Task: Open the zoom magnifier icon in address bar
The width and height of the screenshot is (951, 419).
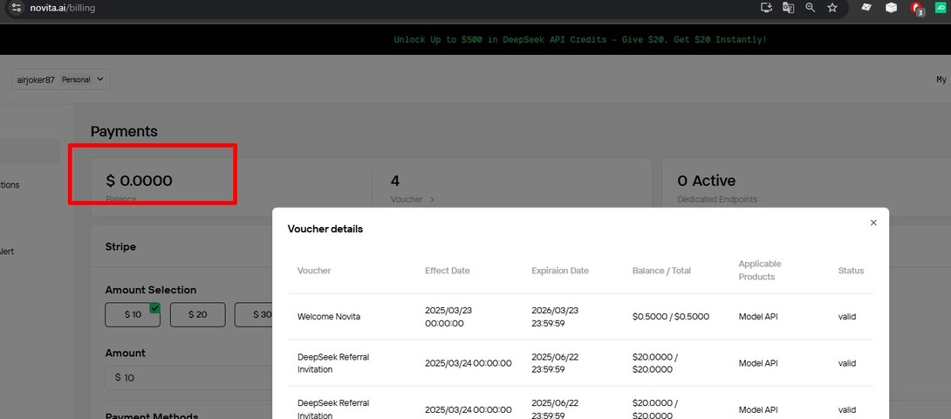Action: pos(811,8)
